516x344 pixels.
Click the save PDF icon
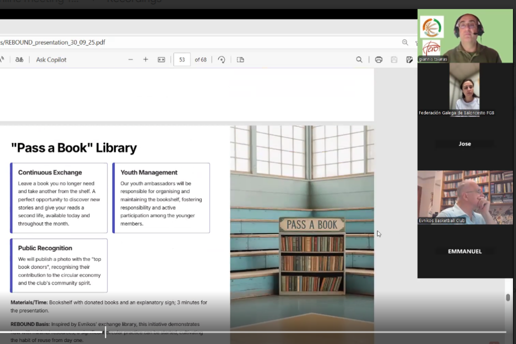[394, 59]
